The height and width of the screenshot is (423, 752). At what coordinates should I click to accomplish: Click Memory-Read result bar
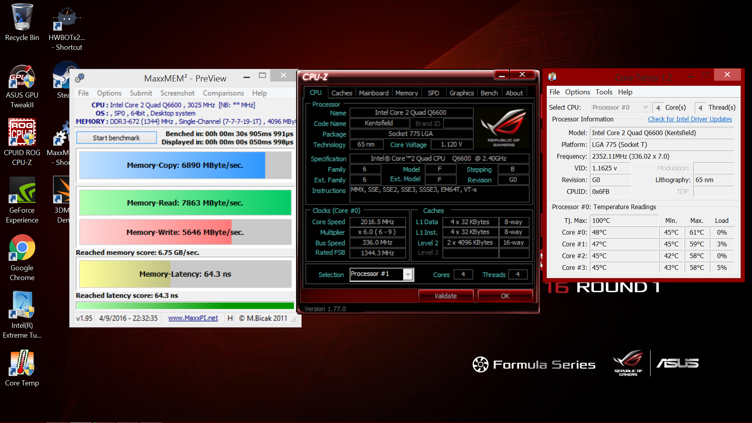(x=185, y=202)
